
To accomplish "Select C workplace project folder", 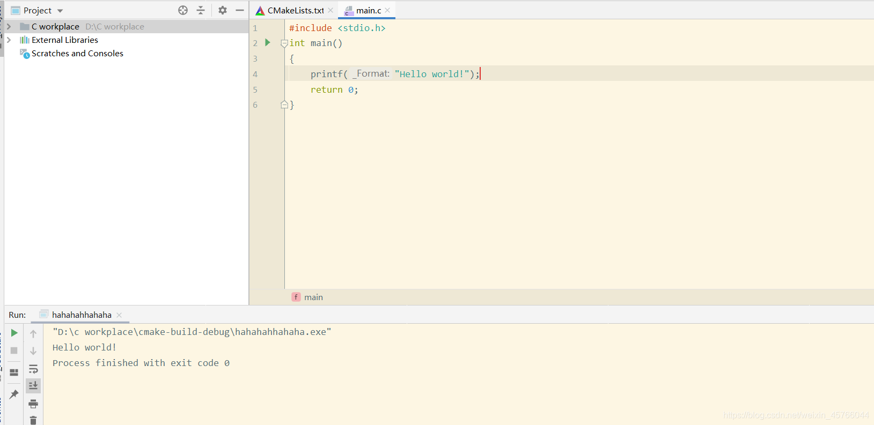I will (x=55, y=26).
